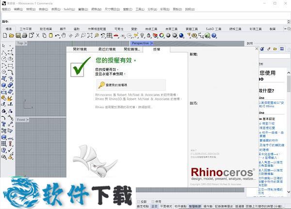Open the 最近的檔案 tab in splash dialog

point(107,49)
